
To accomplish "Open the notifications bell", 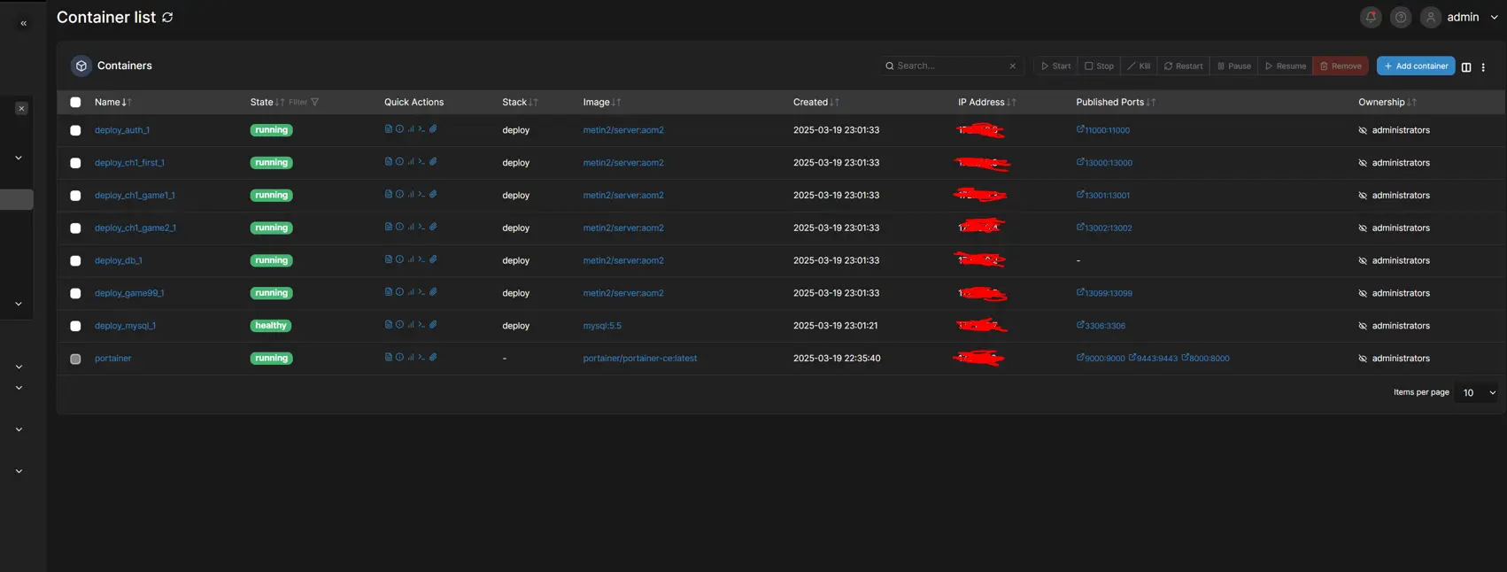I will 1371,17.
